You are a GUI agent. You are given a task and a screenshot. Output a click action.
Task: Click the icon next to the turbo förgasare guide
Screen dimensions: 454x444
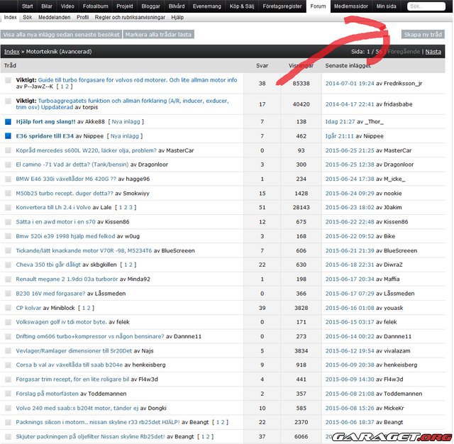click(9, 81)
